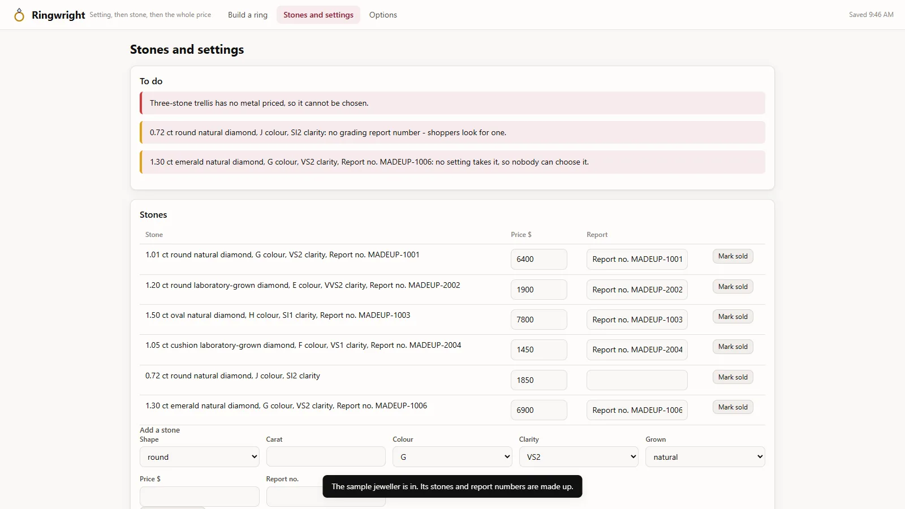This screenshot has width=905, height=509.
Task: Open the Grown dropdown
Action: pyautogui.click(x=705, y=457)
